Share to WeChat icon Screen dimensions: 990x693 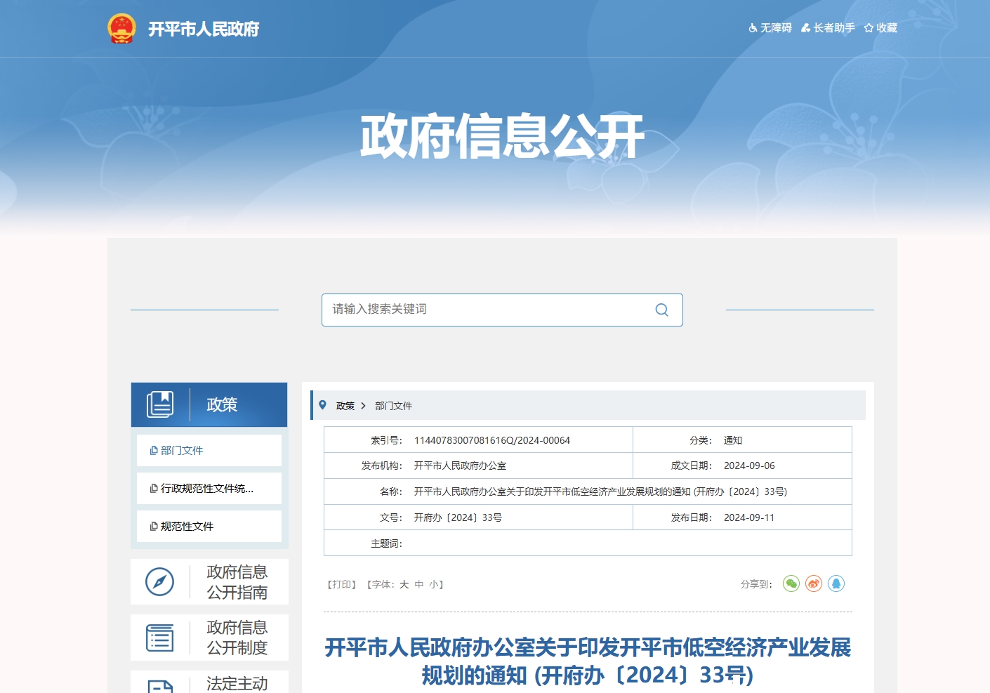(791, 583)
